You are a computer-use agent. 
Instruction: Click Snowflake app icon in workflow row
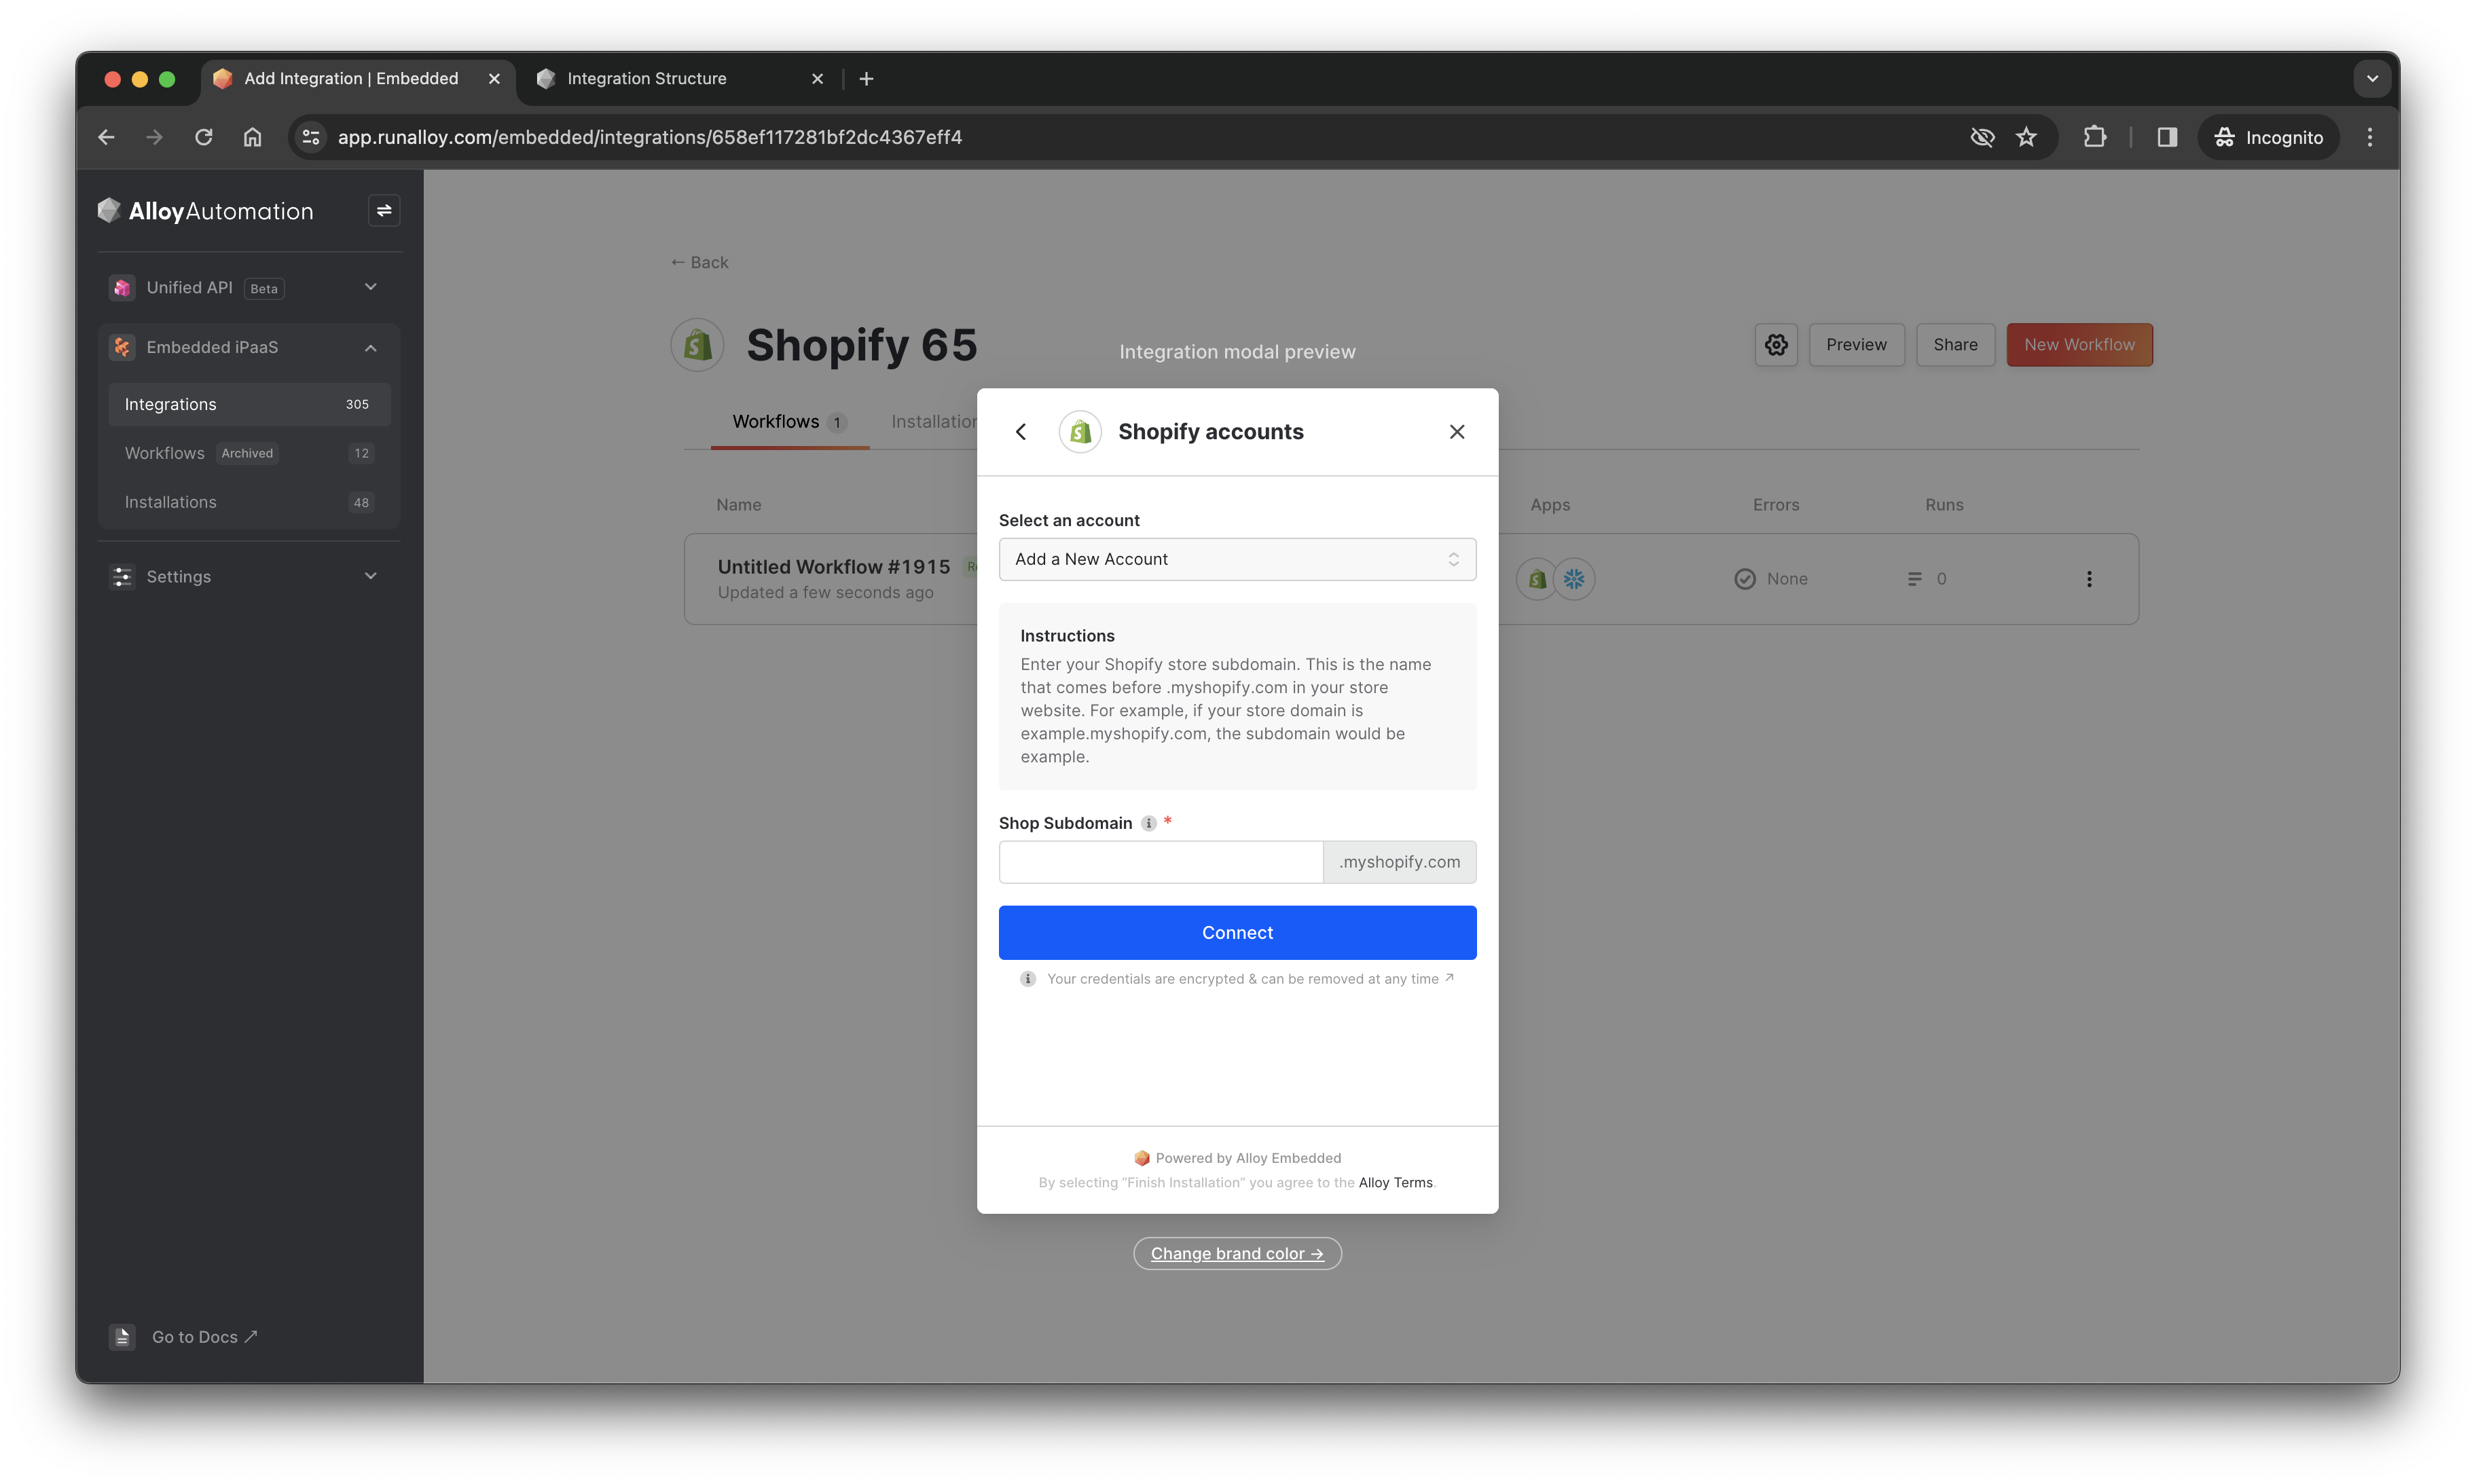pos(1575,579)
